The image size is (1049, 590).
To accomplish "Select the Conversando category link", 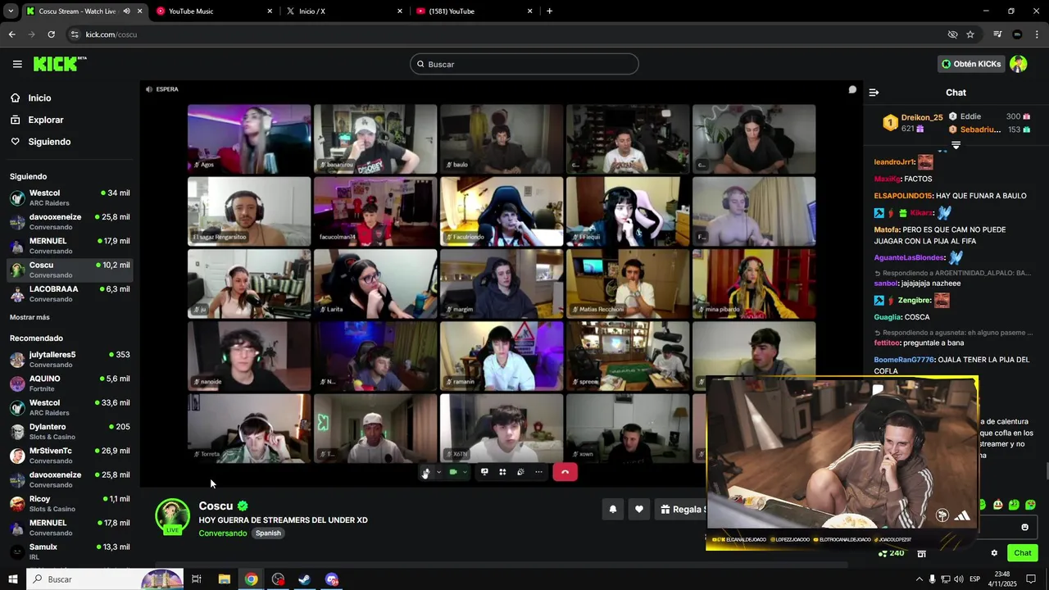I will coord(222,533).
